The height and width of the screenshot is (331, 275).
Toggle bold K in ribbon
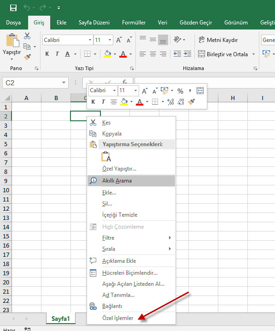coord(47,54)
